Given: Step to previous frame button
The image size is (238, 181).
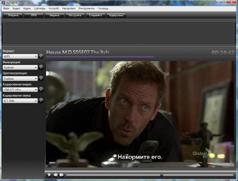Looking at the screenshot, I should [56, 175].
